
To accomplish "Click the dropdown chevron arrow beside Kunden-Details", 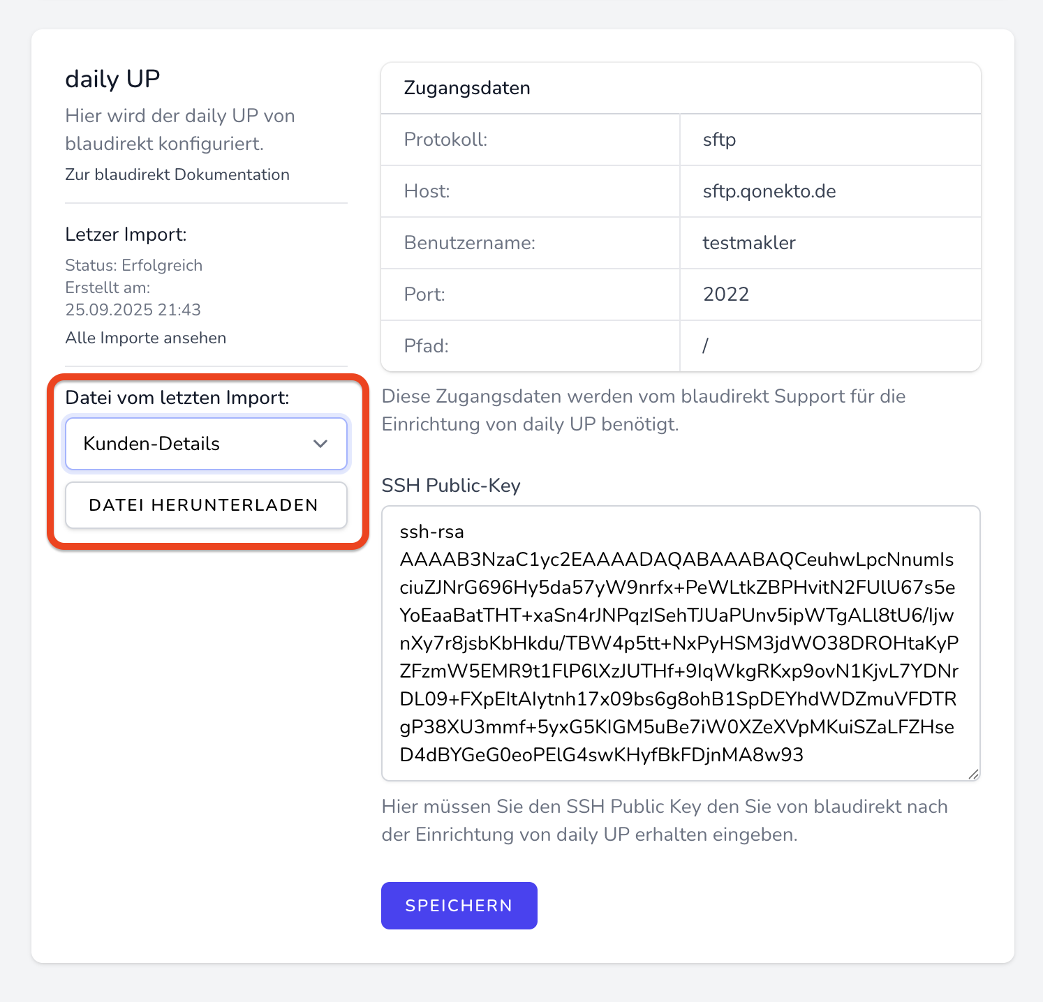I will coord(320,444).
